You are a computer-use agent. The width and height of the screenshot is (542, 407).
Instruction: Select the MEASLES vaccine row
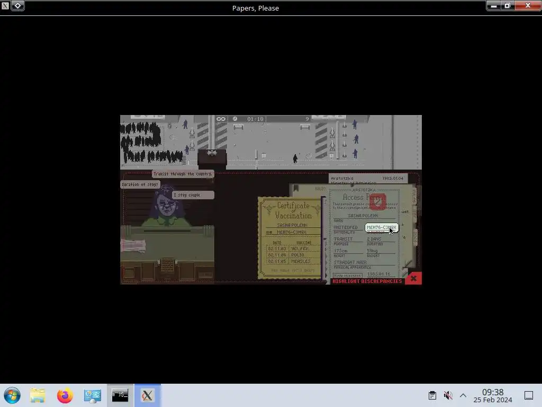(x=293, y=261)
